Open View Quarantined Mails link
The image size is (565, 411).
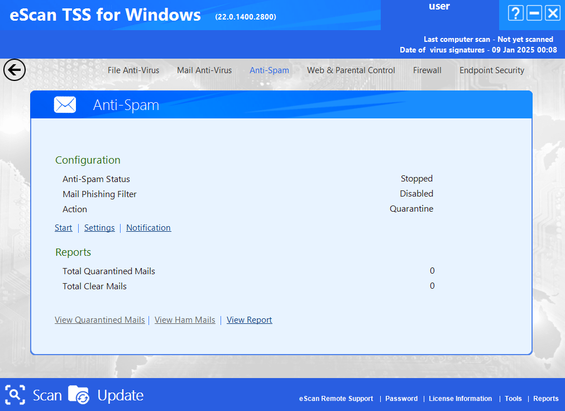point(100,320)
